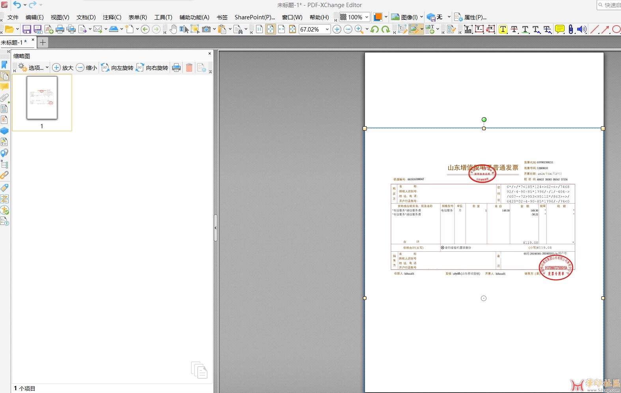Click the Fit Width icon
The width and height of the screenshot is (621, 393).
(282, 29)
